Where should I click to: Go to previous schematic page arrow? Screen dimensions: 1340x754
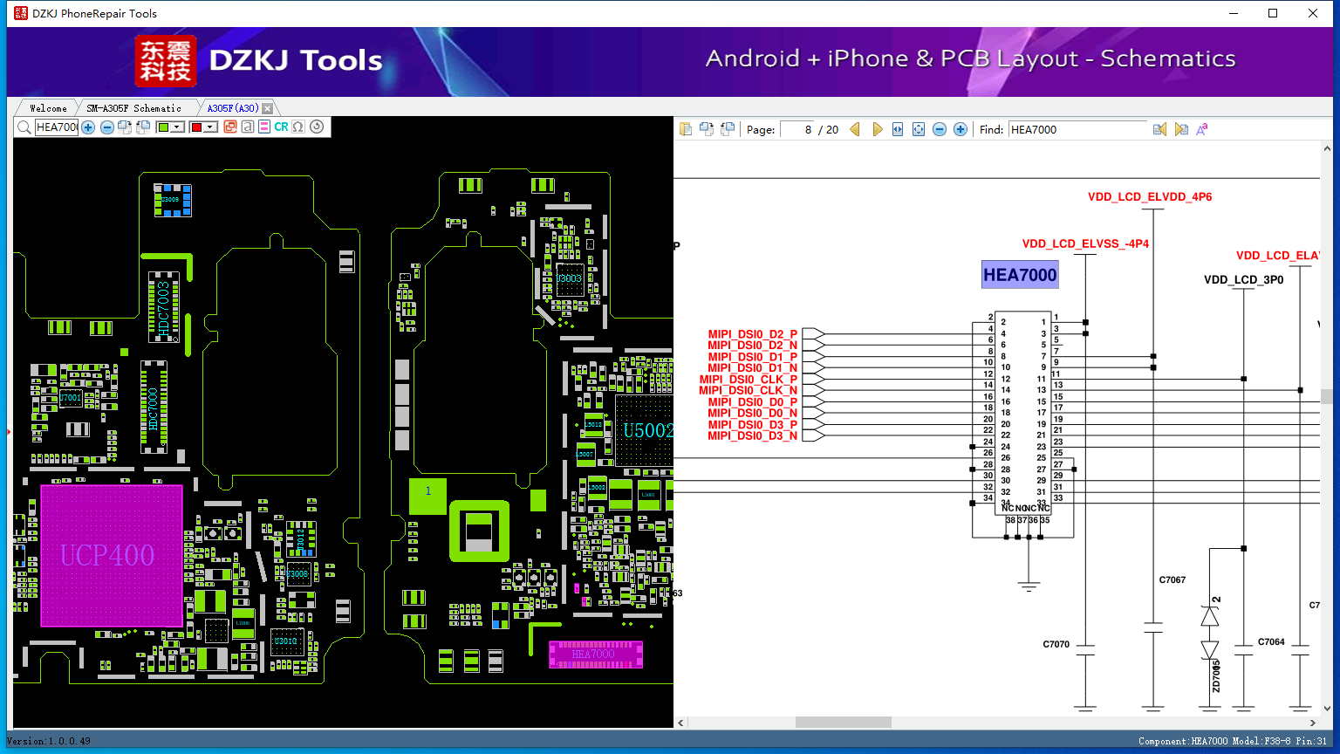click(855, 129)
